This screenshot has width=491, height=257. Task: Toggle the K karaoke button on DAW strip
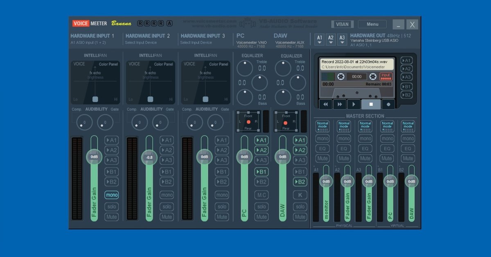pos(300,195)
